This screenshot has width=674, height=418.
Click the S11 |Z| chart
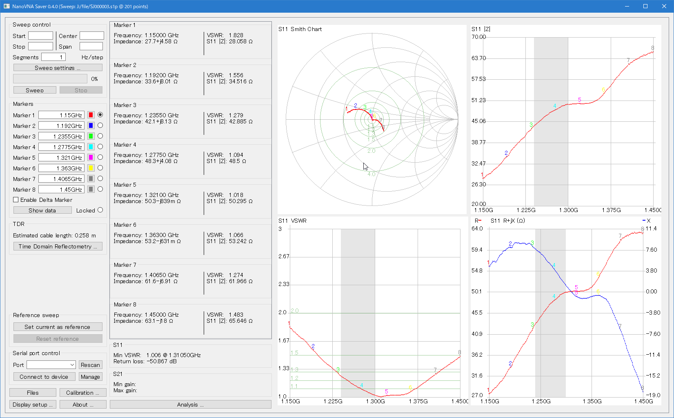click(566, 119)
